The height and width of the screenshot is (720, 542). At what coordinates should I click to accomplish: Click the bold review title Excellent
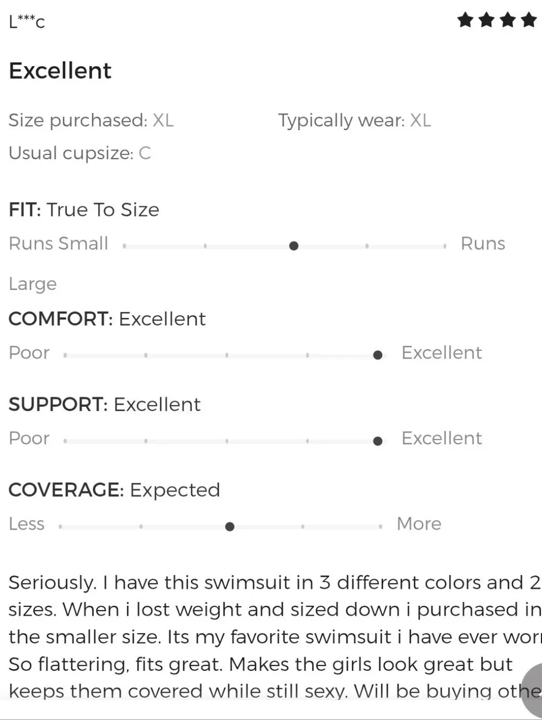pos(60,71)
